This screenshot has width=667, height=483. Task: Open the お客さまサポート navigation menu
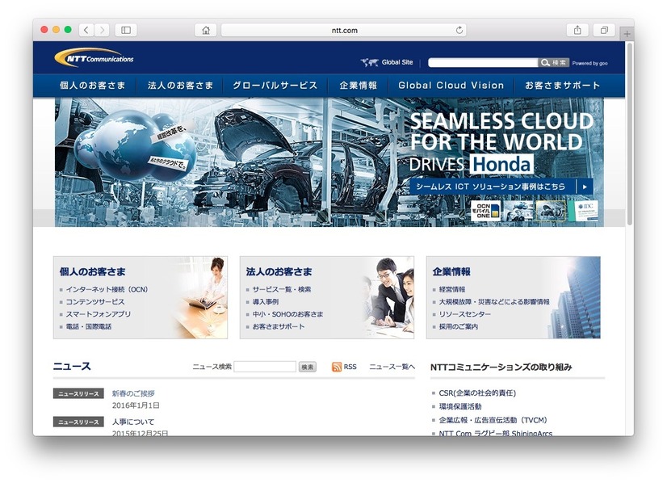(562, 86)
